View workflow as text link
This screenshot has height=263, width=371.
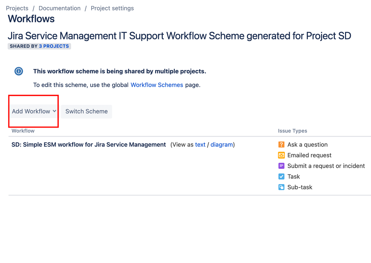200,145
